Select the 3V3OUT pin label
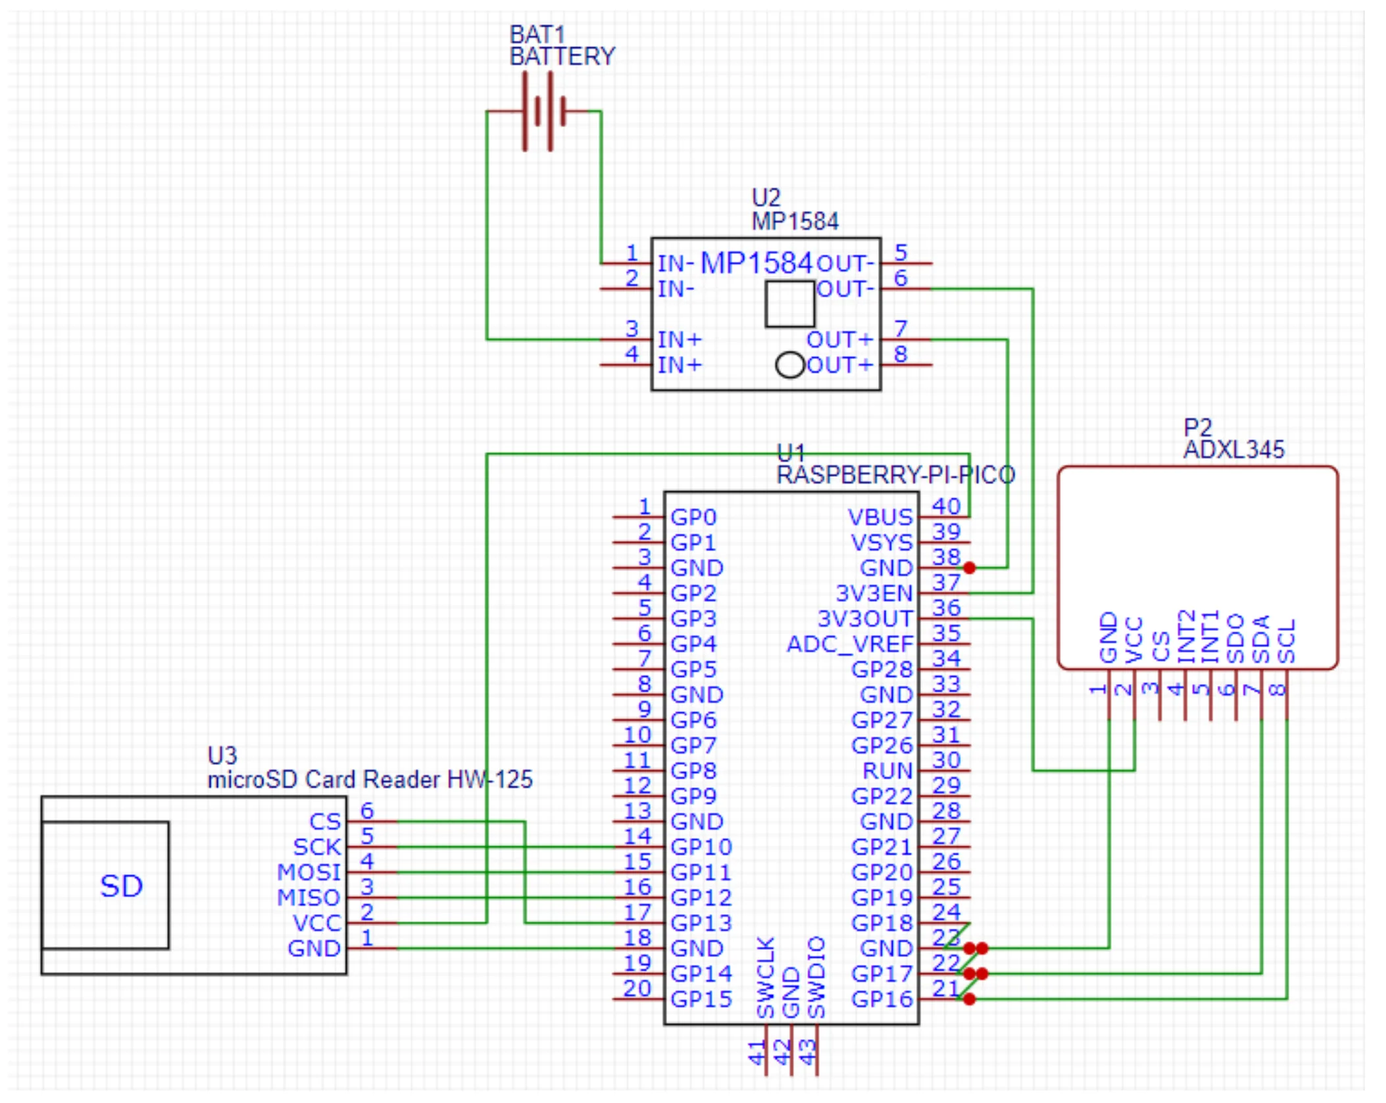This screenshot has width=1386, height=1103. coord(865,619)
